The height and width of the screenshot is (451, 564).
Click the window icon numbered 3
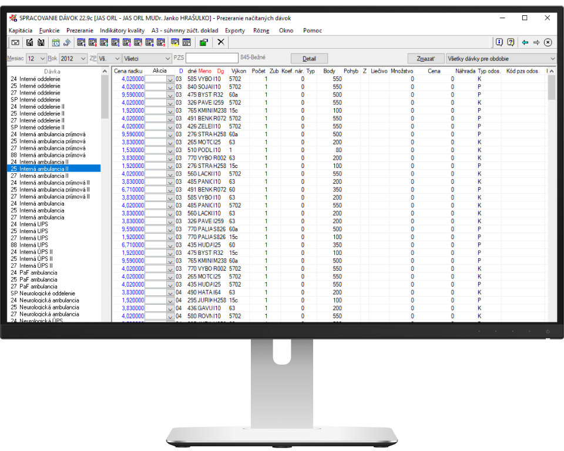[104, 42]
